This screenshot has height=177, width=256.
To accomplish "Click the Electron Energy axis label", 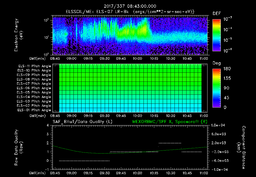I will coord(18,35).
